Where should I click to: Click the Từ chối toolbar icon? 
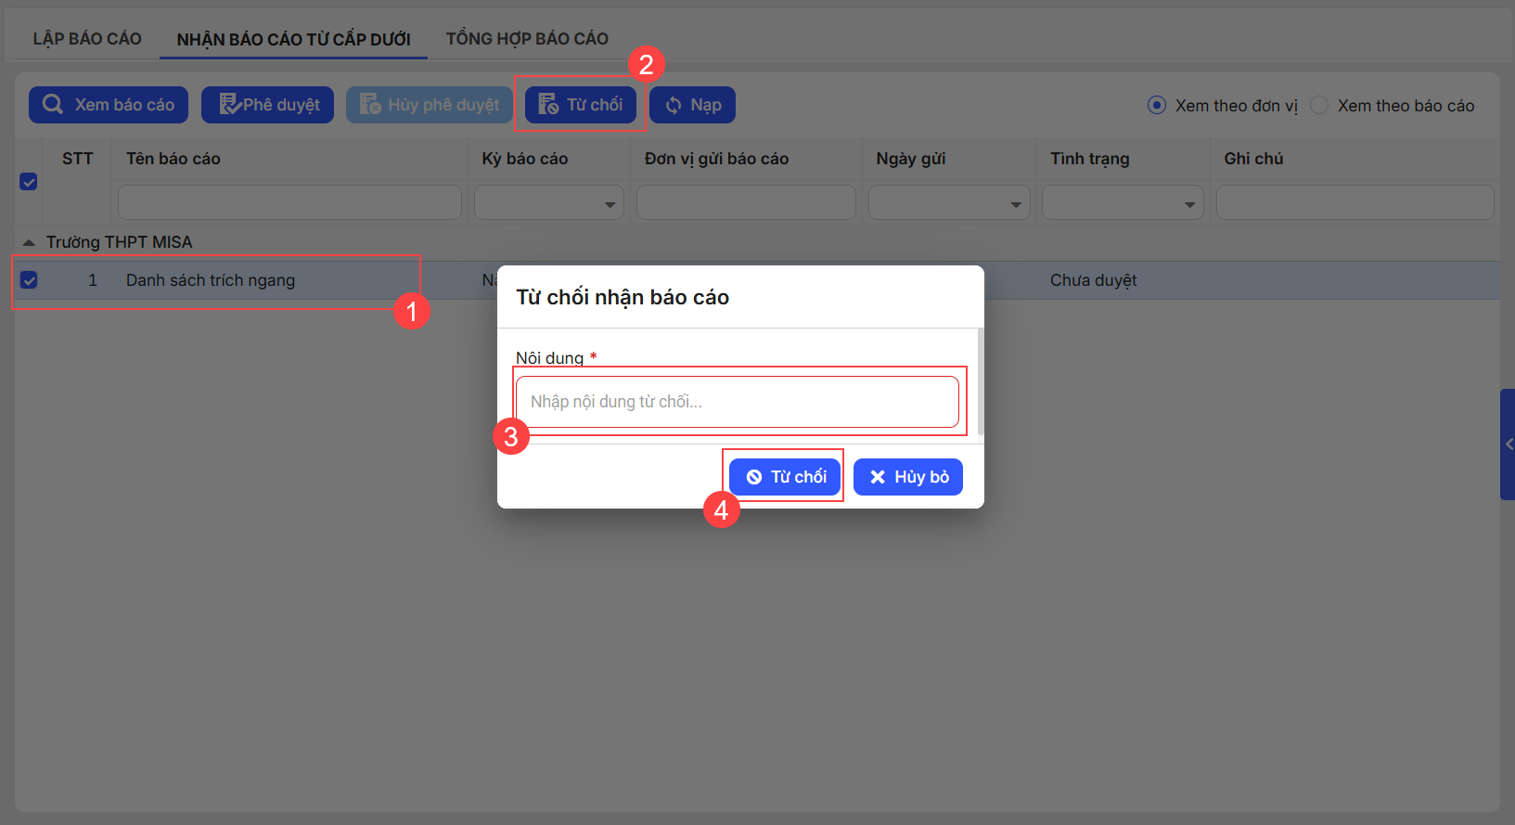[548, 105]
